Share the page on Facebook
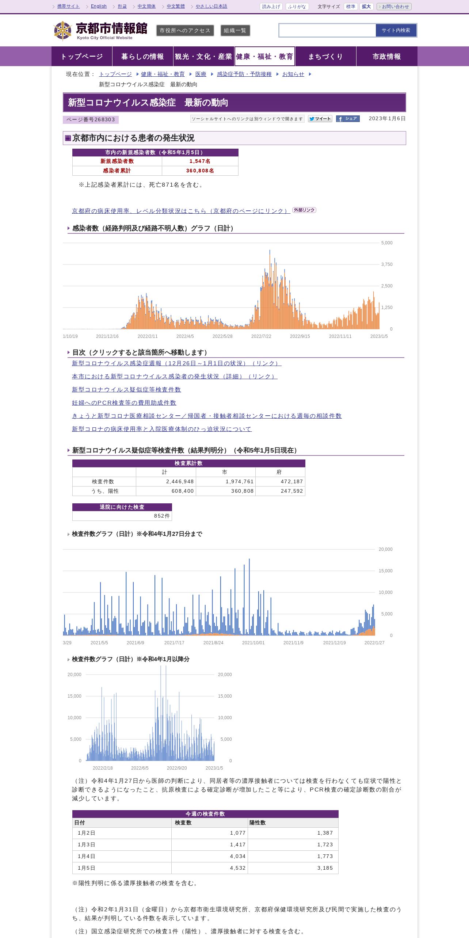 (348, 119)
